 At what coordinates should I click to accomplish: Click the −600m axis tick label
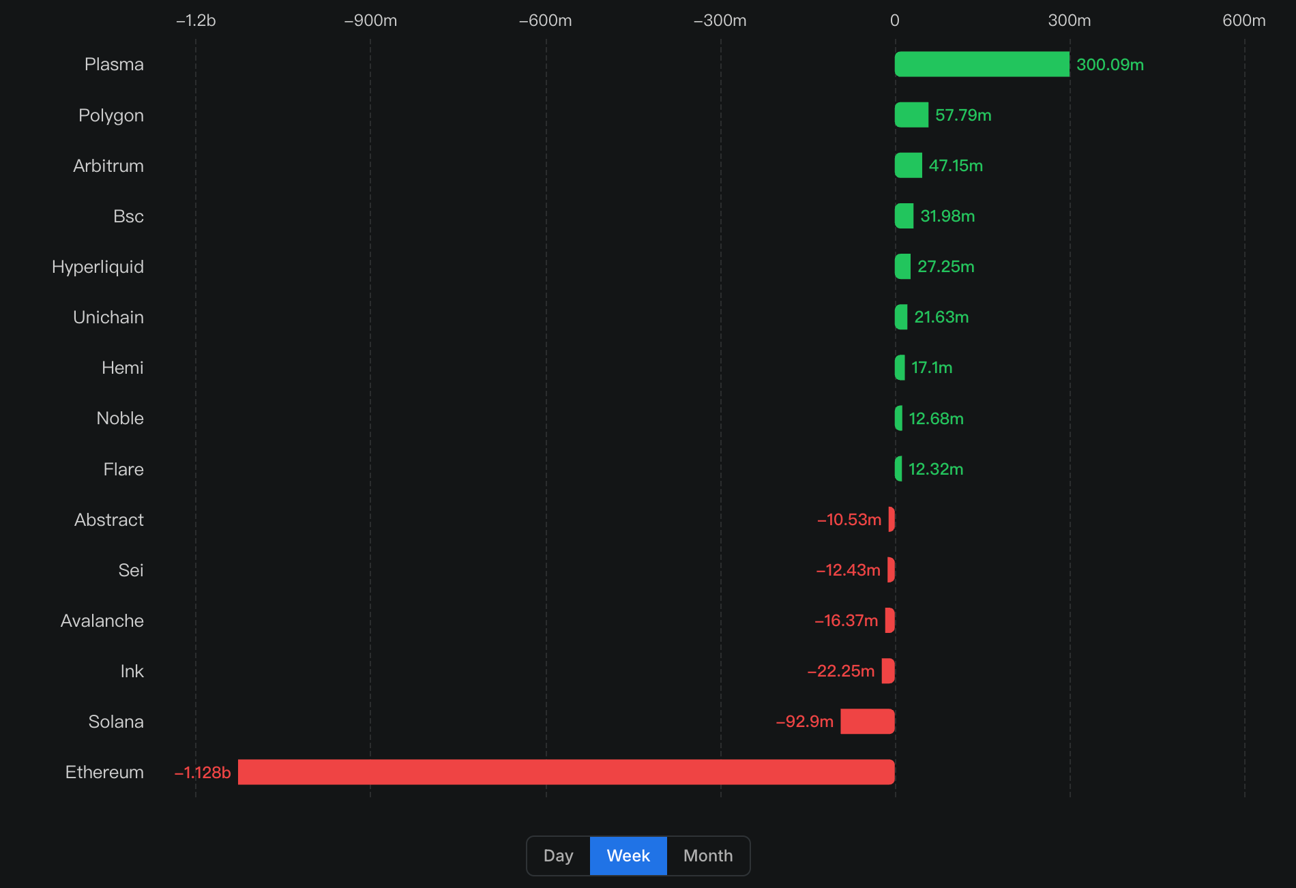(546, 20)
